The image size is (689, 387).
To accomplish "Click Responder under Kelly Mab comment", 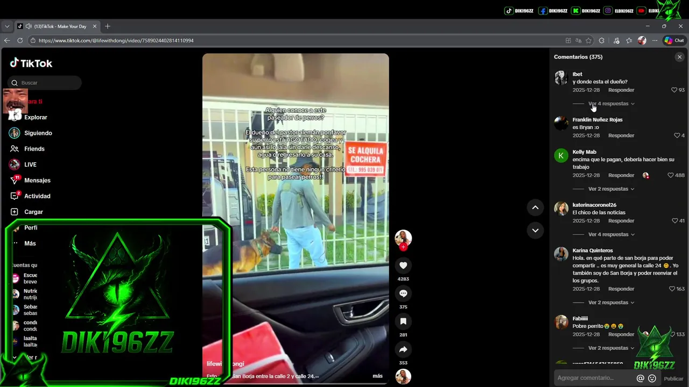I will (x=621, y=175).
